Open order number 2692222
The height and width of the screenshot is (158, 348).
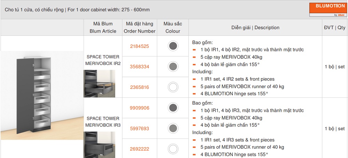pos(139,149)
